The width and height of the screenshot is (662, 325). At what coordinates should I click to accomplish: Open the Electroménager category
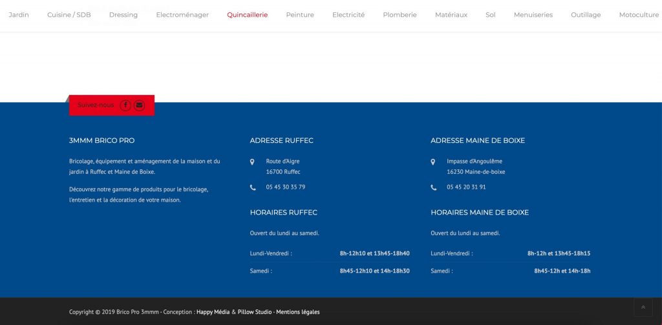(182, 15)
